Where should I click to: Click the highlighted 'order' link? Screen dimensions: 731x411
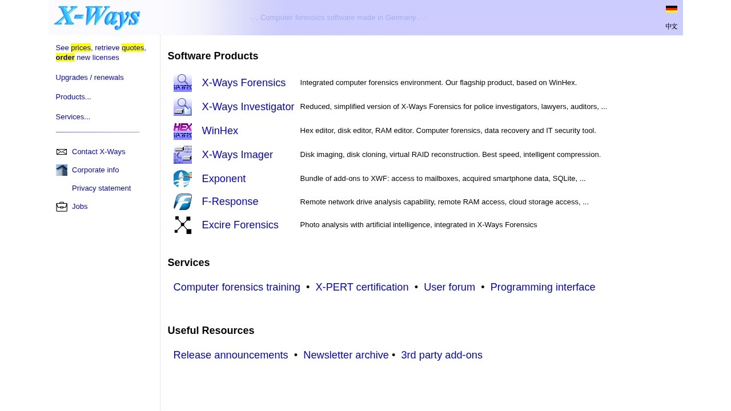(x=65, y=58)
